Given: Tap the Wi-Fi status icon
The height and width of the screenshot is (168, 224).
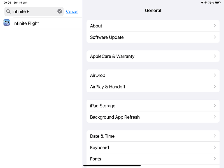Looking at the screenshot, I should pyautogui.click(x=206, y=3).
